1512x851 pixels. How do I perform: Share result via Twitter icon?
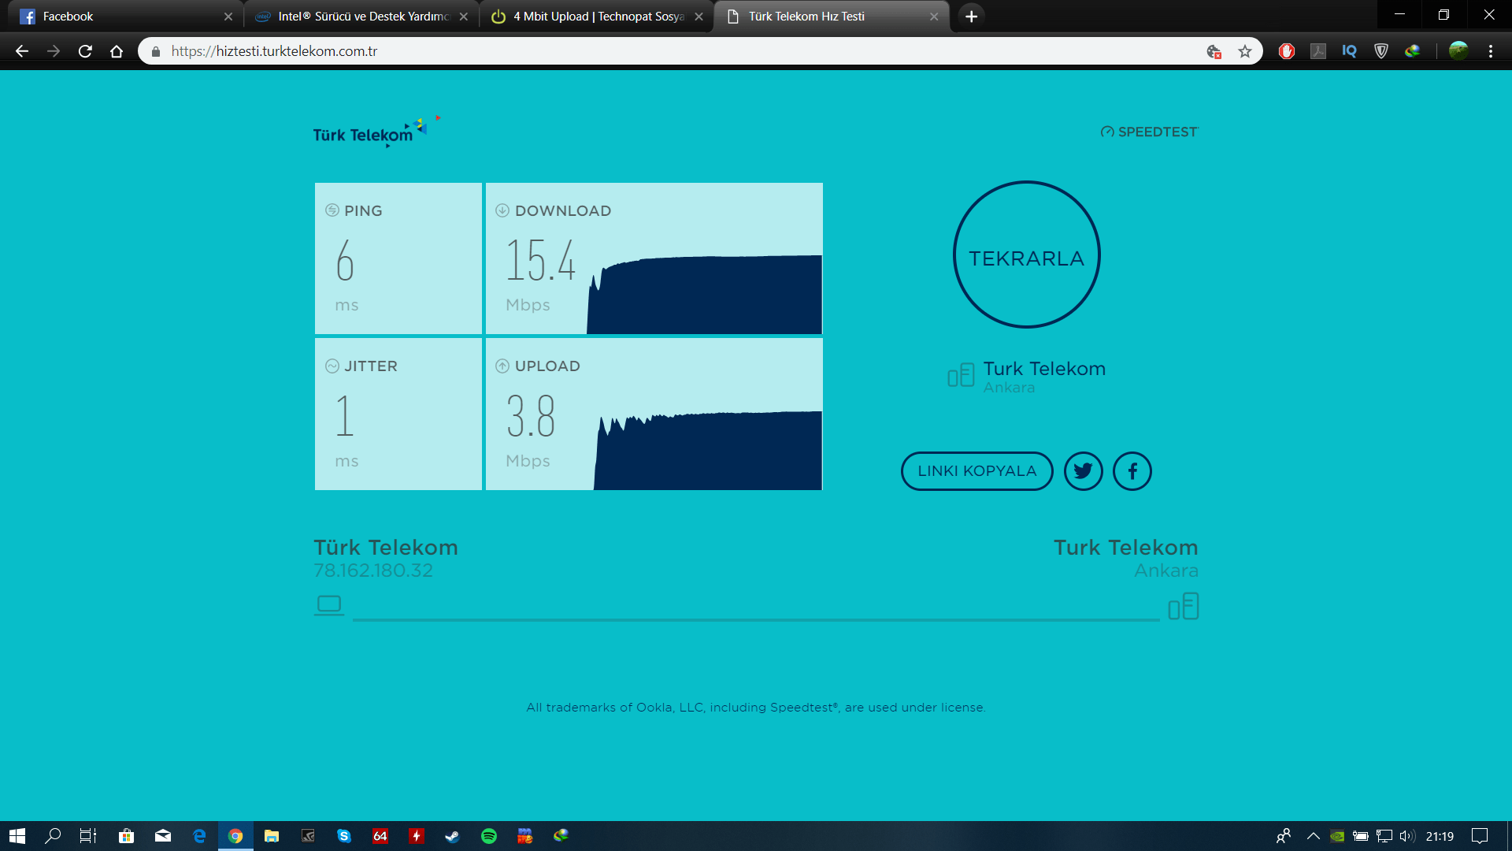point(1083,471)
